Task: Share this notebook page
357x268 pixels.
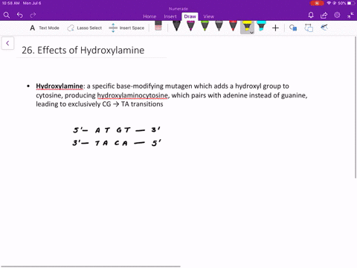Action: pyautogui.click(x=324, y=16)
